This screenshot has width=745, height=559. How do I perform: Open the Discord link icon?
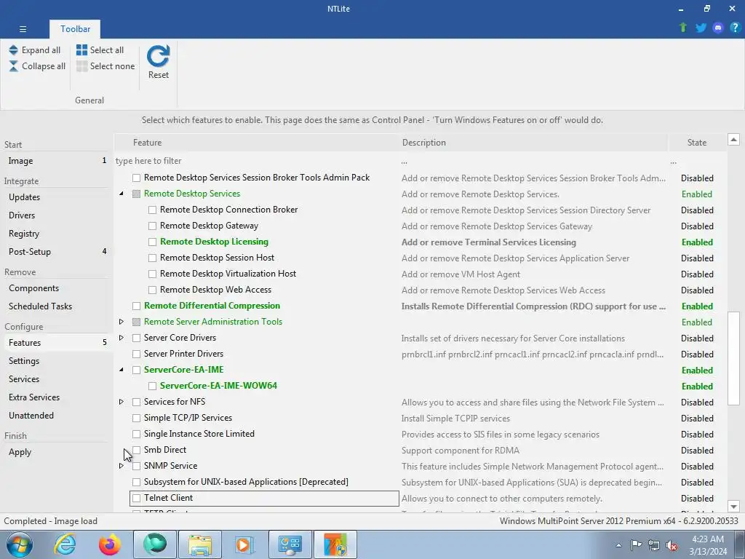point(718,28)
